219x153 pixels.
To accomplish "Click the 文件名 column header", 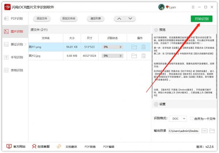I will click(x=46, y=38).
